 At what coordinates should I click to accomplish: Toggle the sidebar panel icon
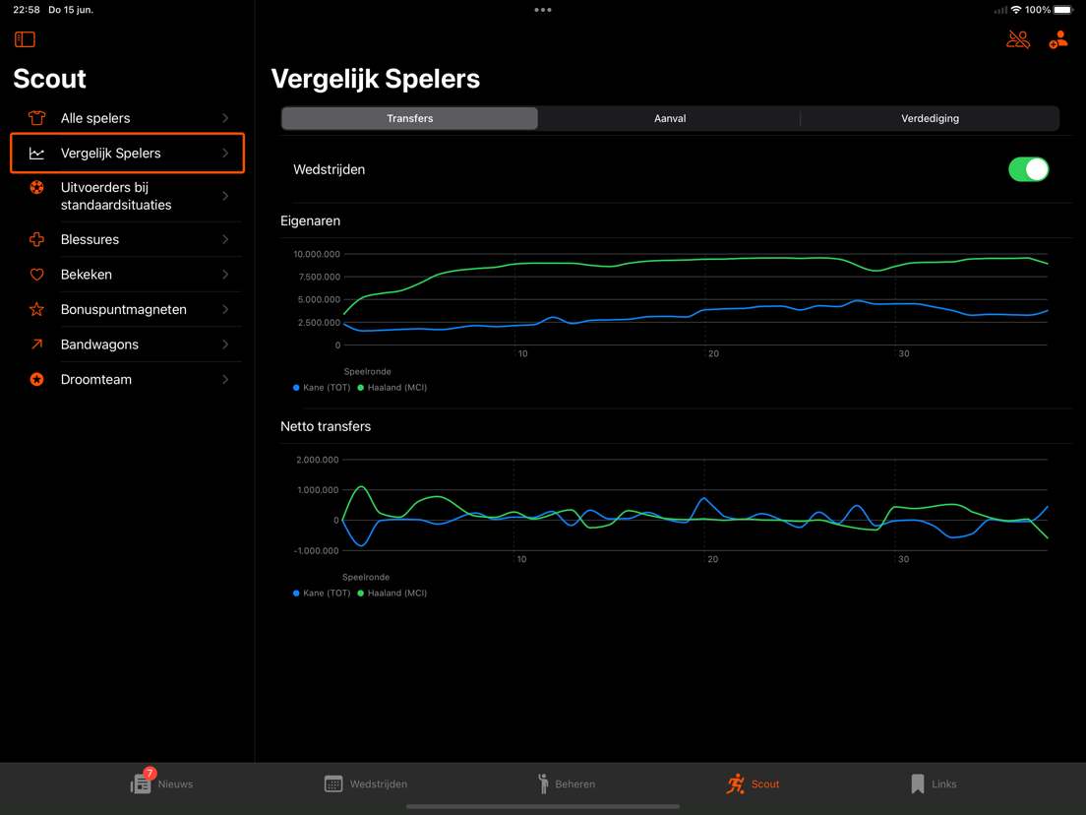(25, 39)
